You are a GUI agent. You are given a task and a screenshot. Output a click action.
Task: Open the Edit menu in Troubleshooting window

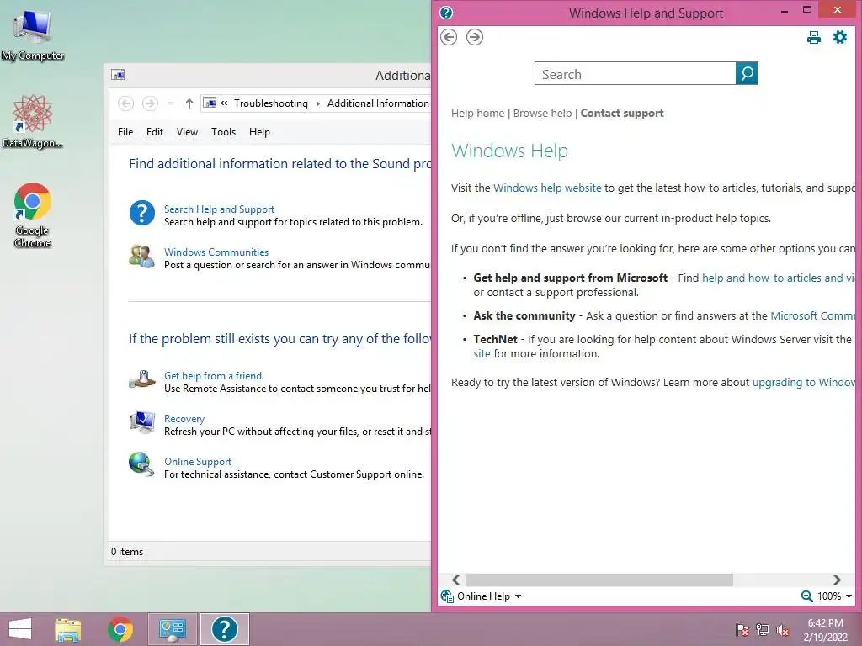point(155,132)
